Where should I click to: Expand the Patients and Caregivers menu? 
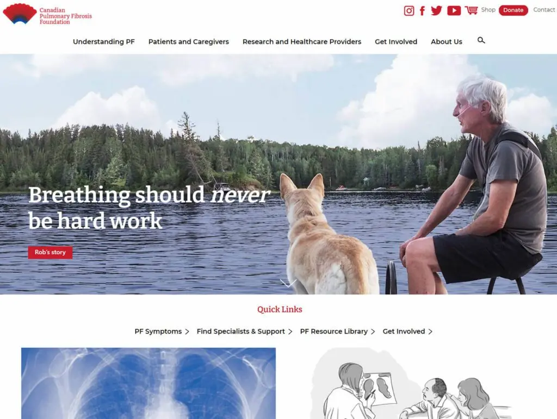tap(189, 42)
